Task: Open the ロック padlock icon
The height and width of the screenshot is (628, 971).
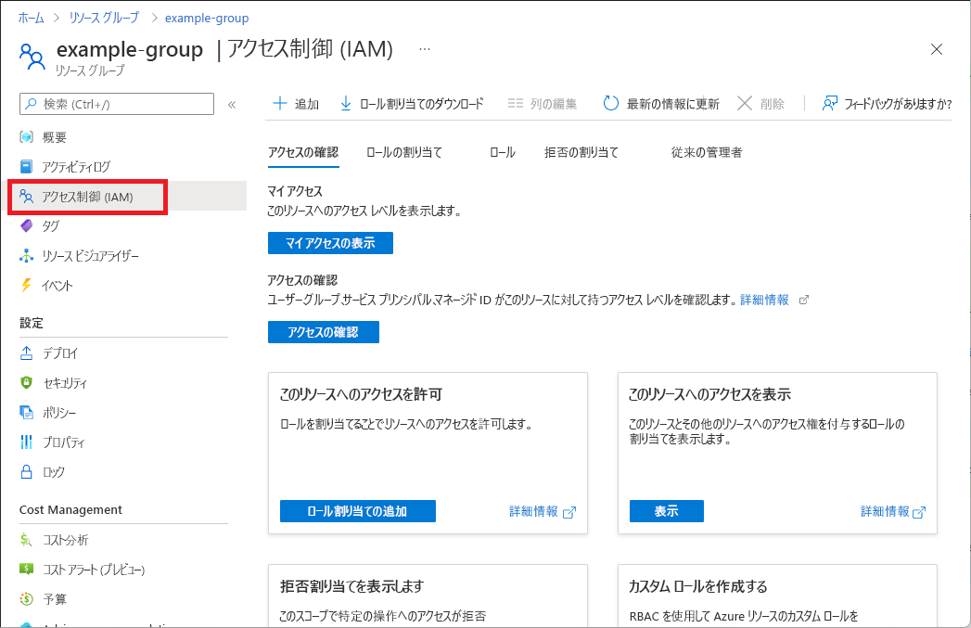Action: pyautogui.click(x=26, y=471)
